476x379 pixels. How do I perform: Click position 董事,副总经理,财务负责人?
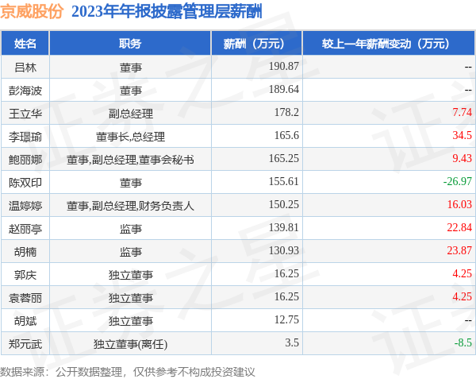tap(130, 206)
